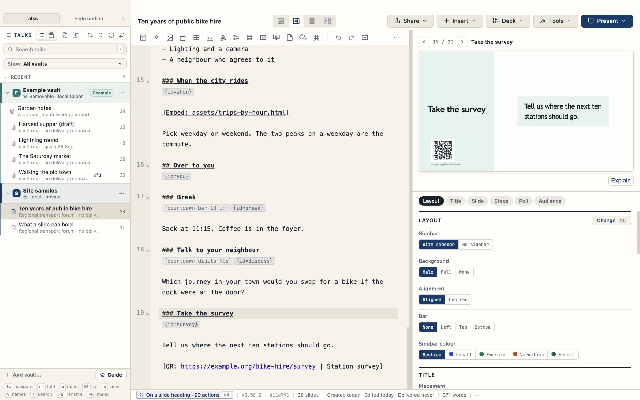Open the Show All vaults dropdown
This screenshot has width=640, height=400.
point(65,64)
